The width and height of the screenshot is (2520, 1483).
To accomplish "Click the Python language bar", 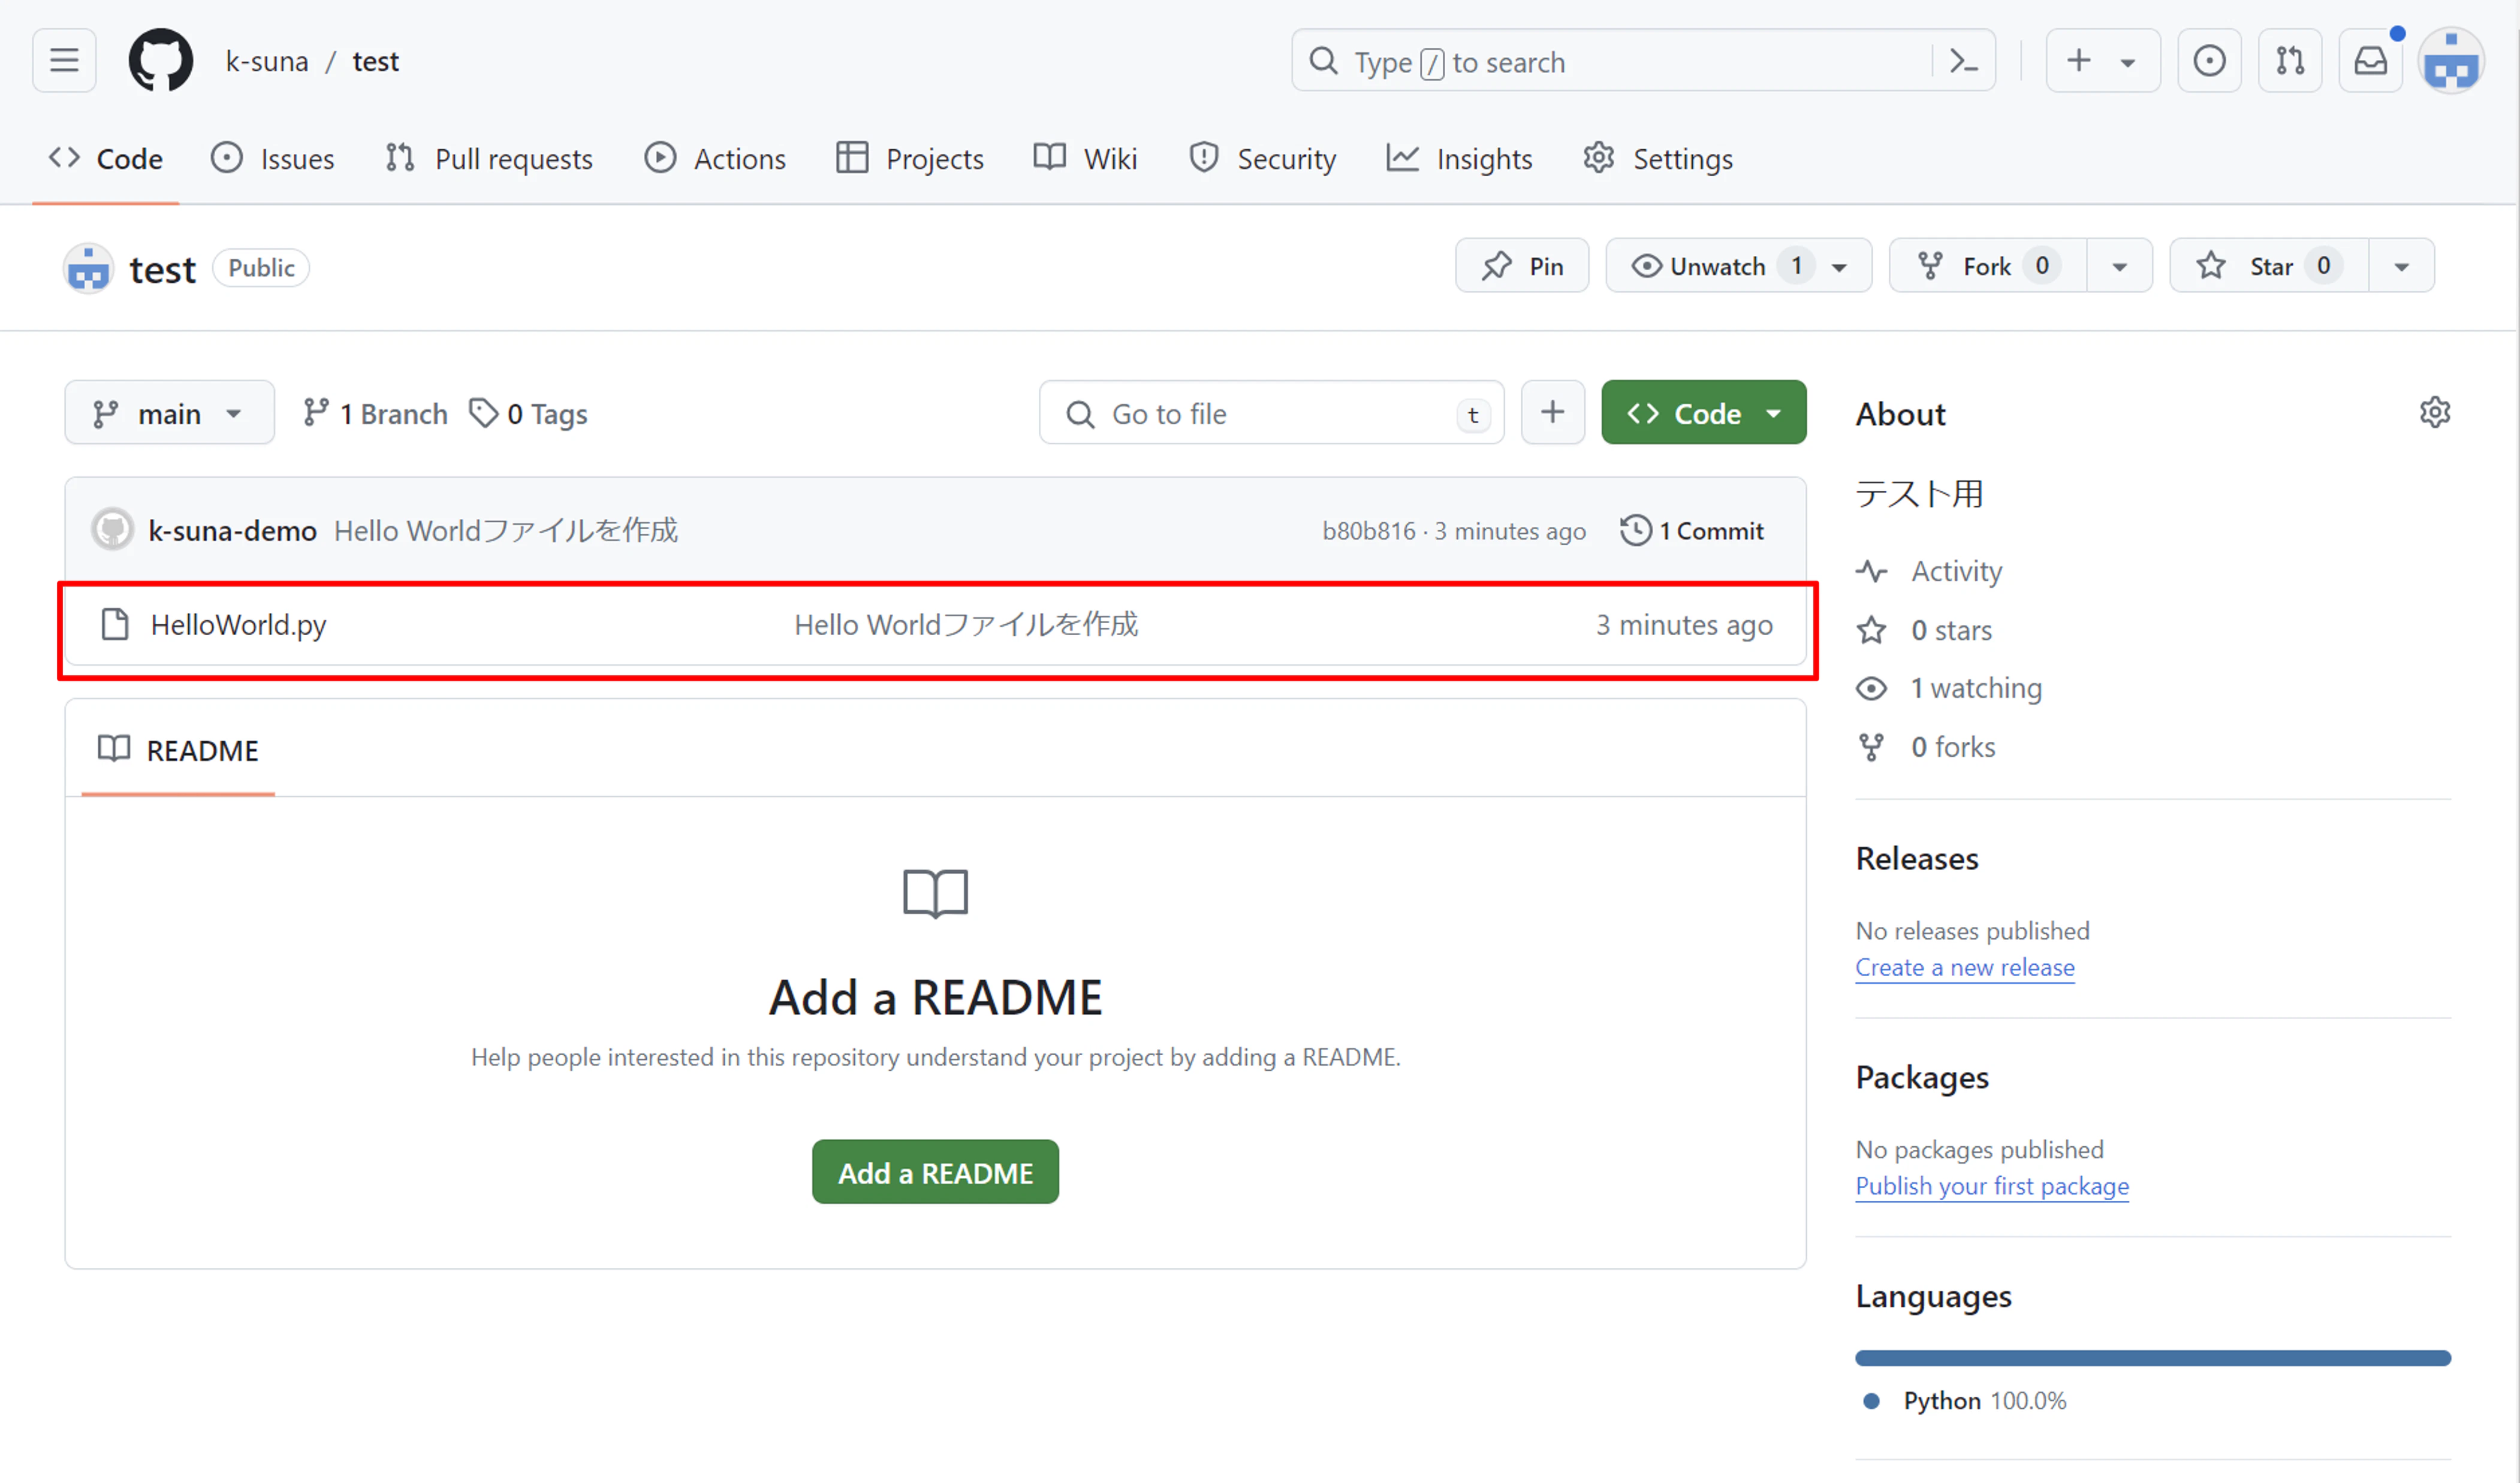I will click(2153, 1358).
